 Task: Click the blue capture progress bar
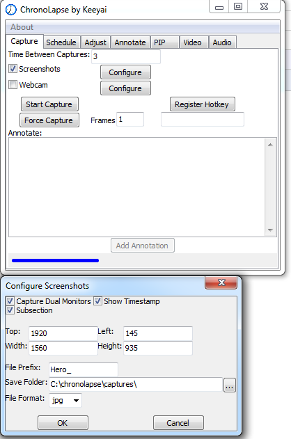[x=55, y=260]
